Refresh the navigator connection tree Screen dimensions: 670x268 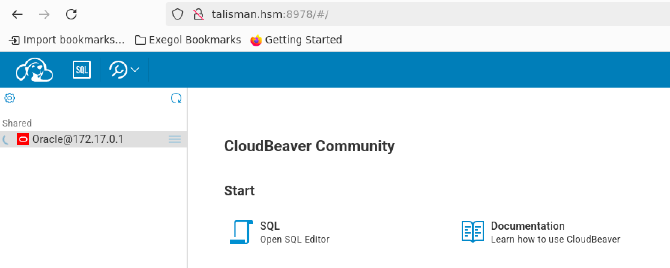pos(176,98)
